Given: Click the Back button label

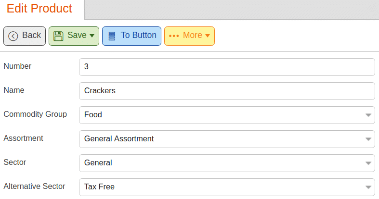Looking at the screenshot, I should click(31, 35).
